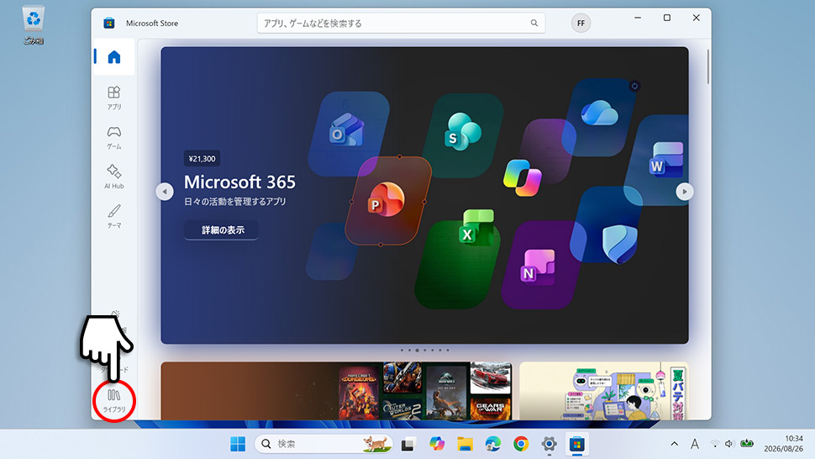Click the taskbar 検索 search box

coord(323,444)
